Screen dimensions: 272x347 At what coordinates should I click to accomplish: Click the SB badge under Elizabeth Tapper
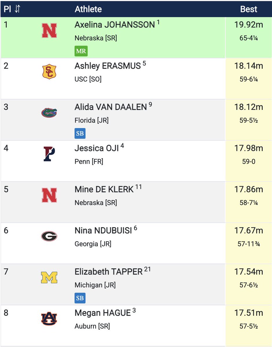(80, 298)
